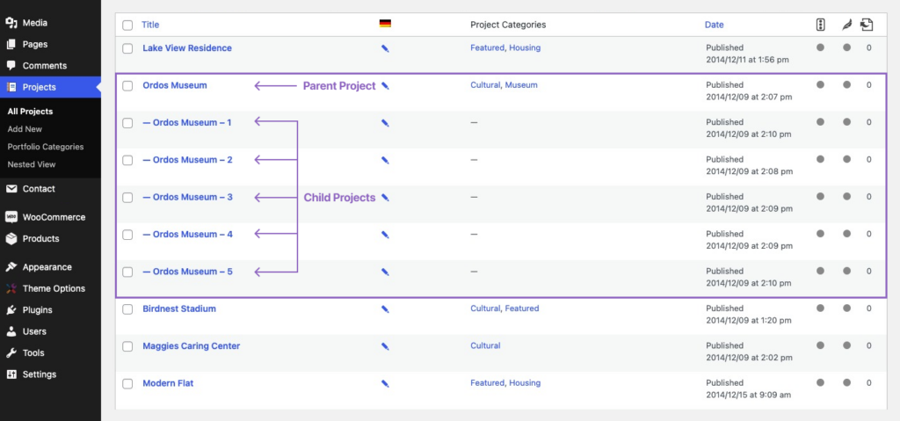
Task: Sort projects by Date column
Action: click(x=714, y=25)
